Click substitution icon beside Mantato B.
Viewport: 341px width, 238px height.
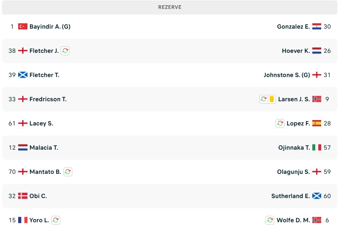(68, 172)
